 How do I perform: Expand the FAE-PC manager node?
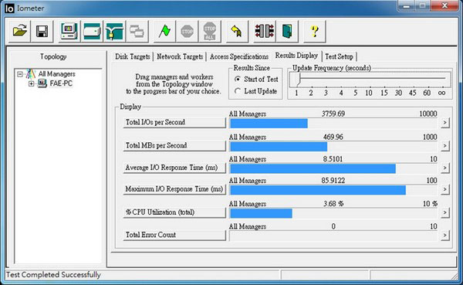31,83
